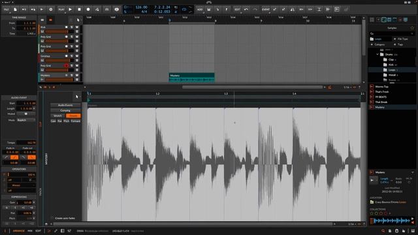This screenshot has height=235, width=418.
Task: Open the Category filter dropdown
Action: point(379,44)
